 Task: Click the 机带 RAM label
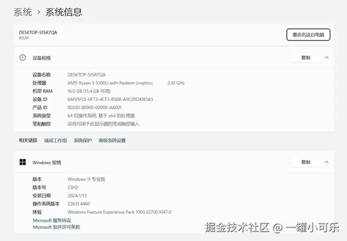point(43,91)
